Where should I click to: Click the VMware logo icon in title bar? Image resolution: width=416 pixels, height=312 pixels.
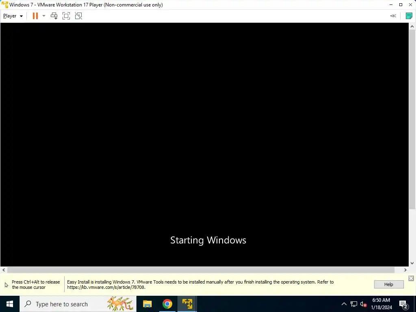(x=5, y=5)
